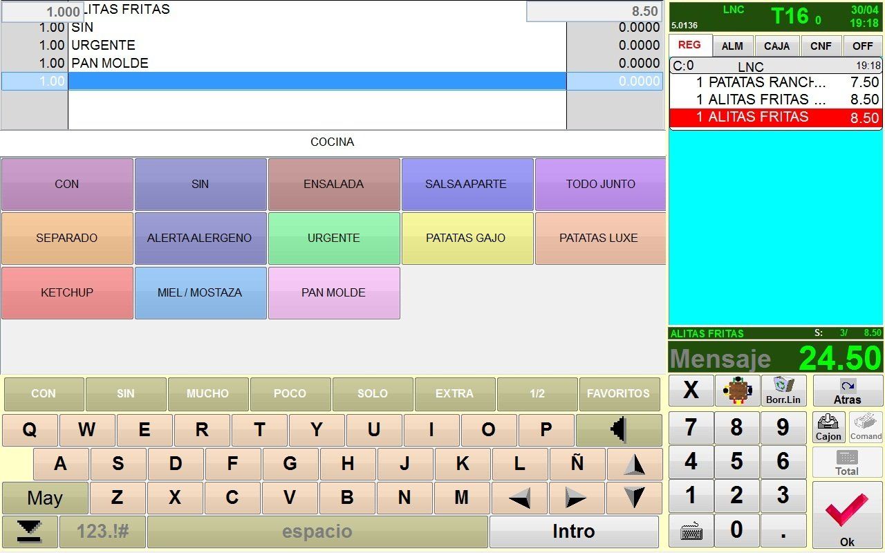Switch keyboard to 123.!# symbols

click(102, 532)
